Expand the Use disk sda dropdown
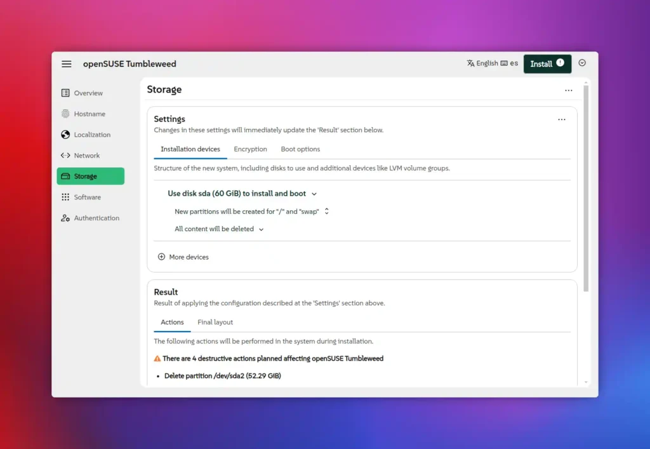 coord(314,194)
